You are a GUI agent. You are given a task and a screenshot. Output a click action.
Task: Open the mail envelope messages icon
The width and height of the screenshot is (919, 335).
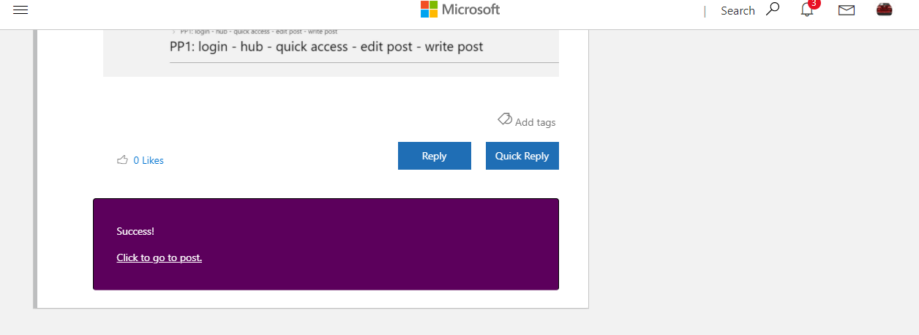[847, 10]
